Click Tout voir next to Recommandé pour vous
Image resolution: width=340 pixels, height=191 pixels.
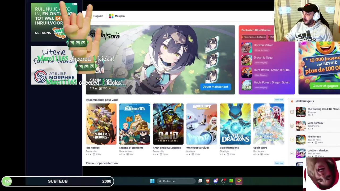279,100
